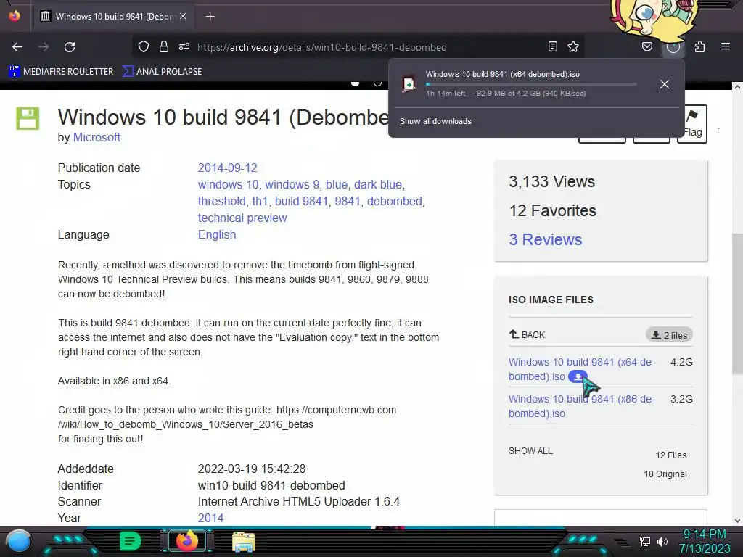This screenshot has width=743, height=557.
Task: Download the x64 debombed ISO link
Action: click(582, 369)
